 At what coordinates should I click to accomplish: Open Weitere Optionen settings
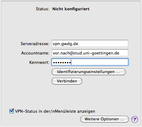(x=104, y=119)
